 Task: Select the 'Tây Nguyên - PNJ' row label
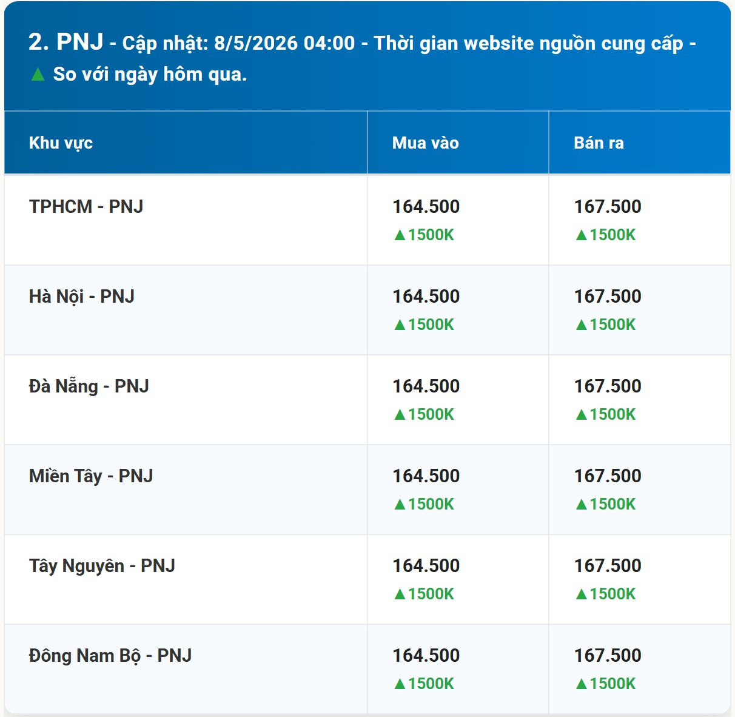pyautogui.click(x=102, y=566)
